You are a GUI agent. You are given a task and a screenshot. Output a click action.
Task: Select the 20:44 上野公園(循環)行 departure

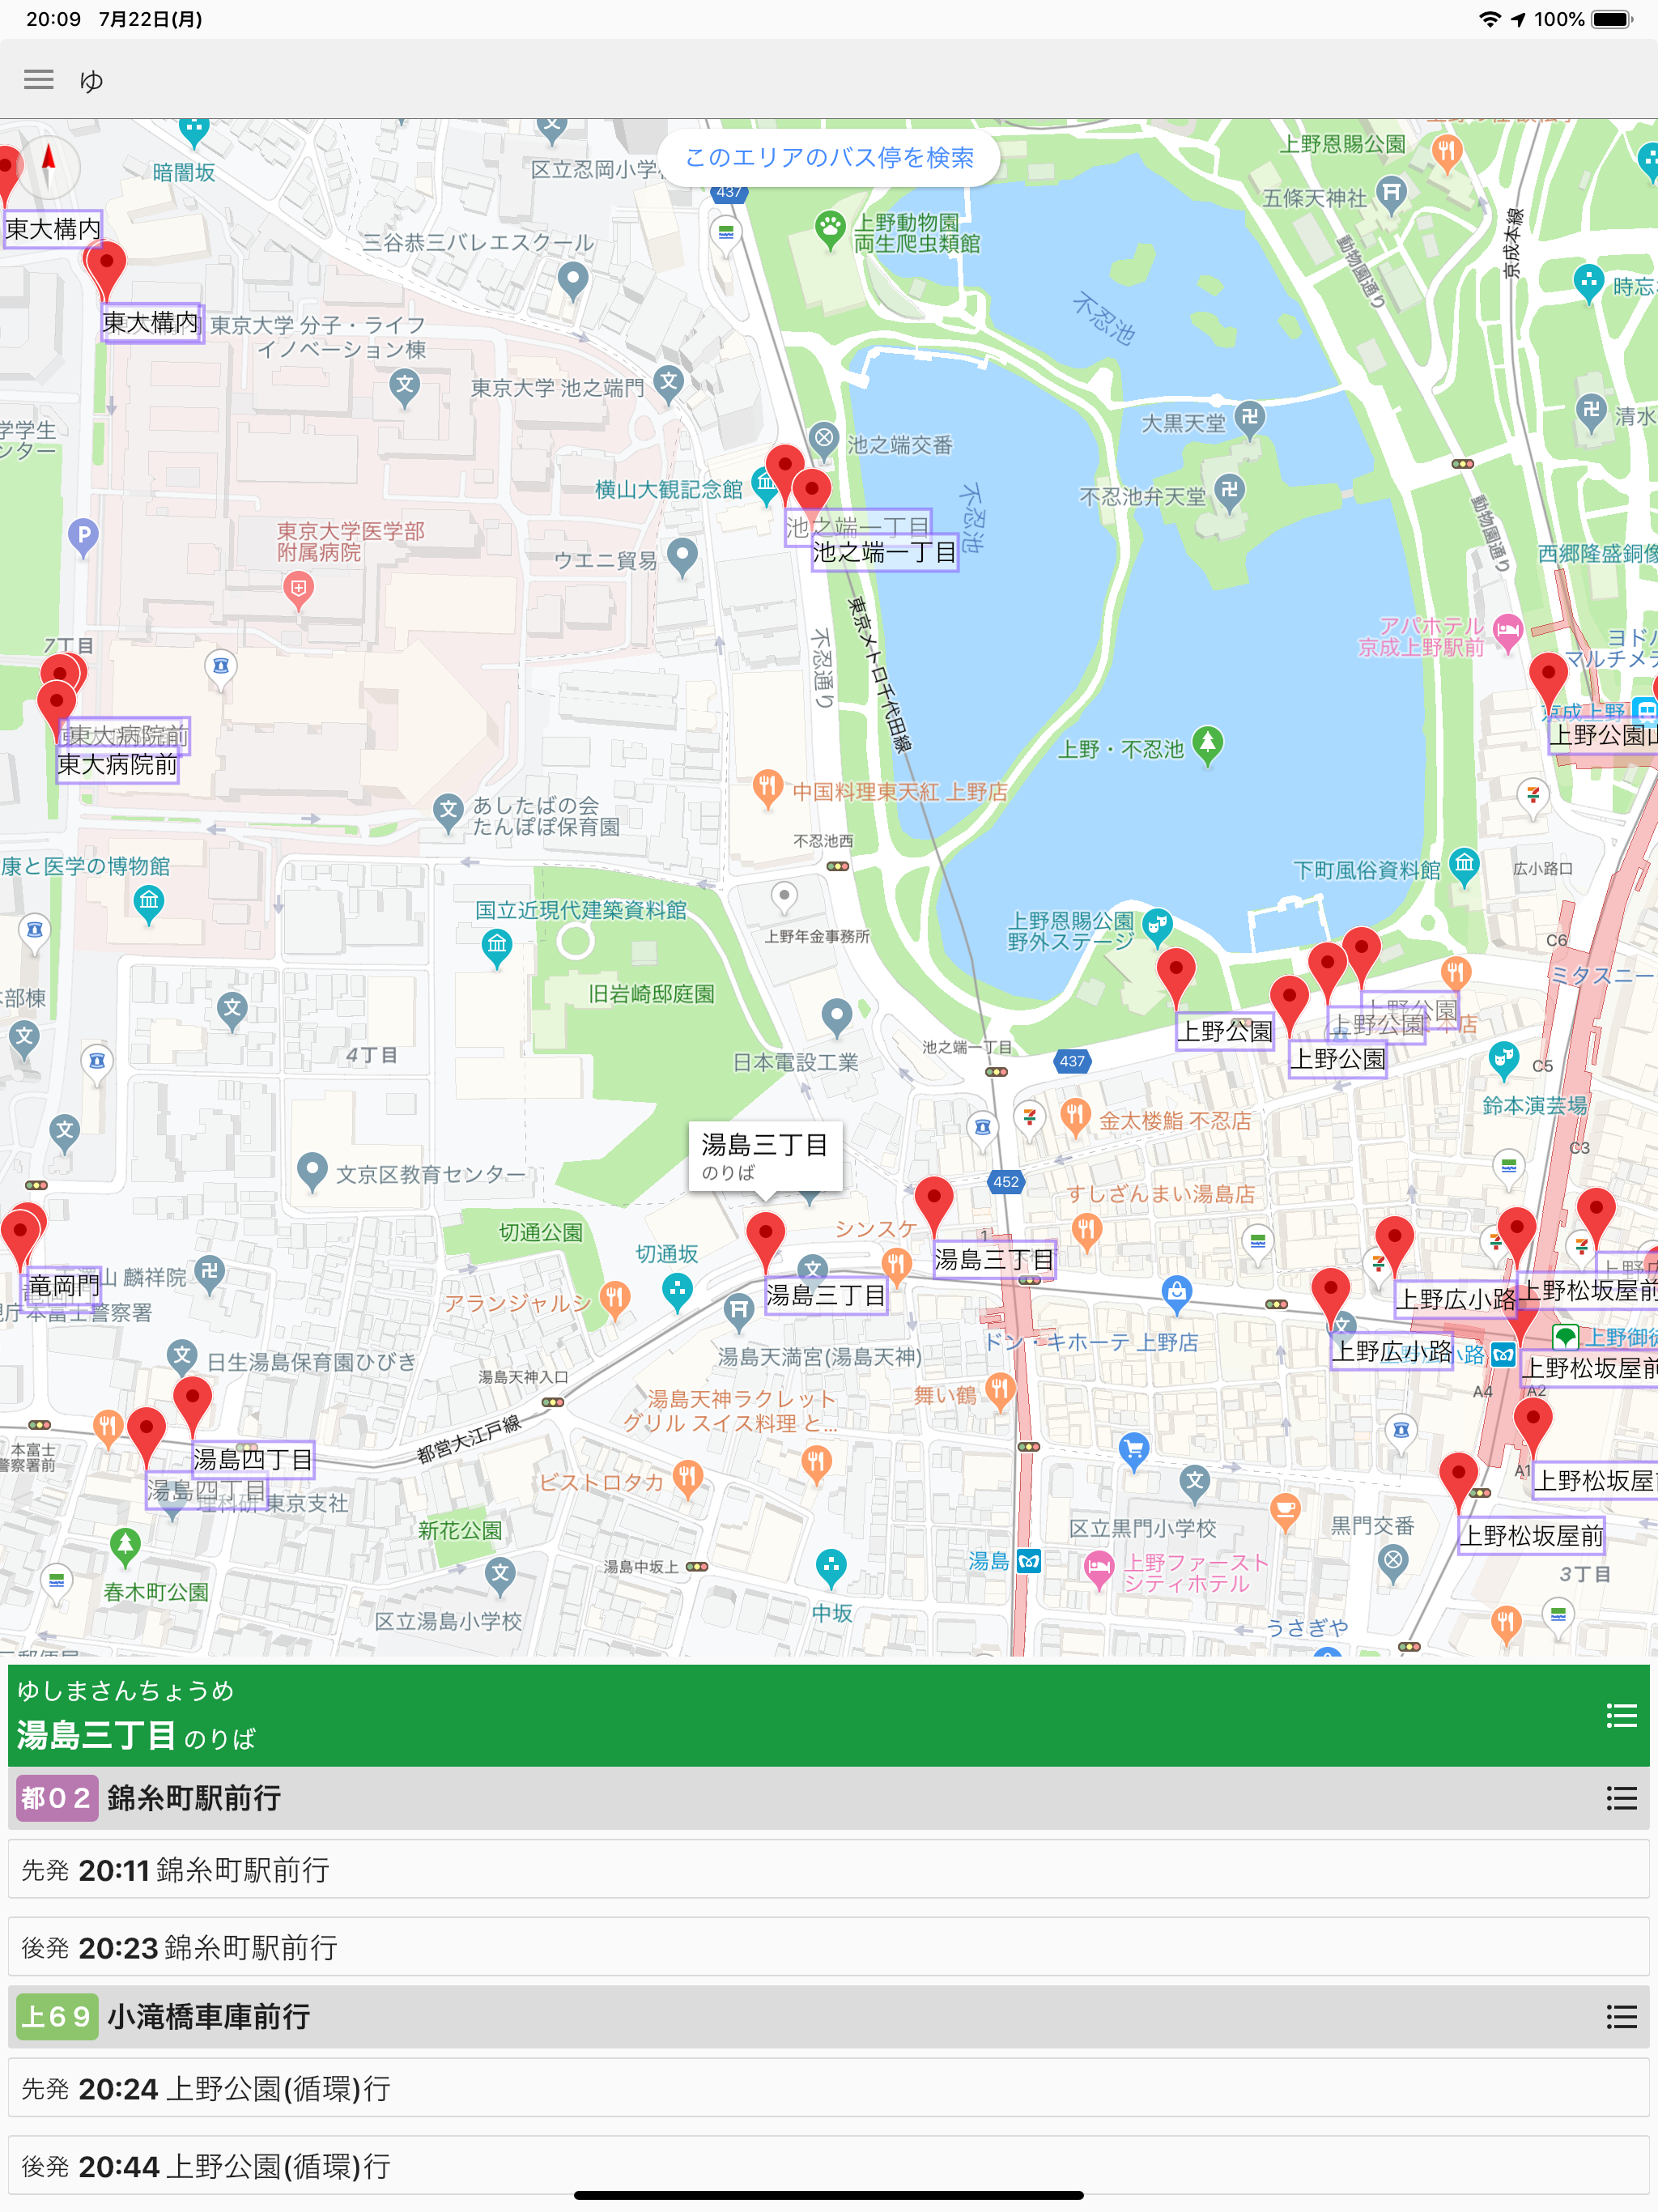[x=829, y=2166]
